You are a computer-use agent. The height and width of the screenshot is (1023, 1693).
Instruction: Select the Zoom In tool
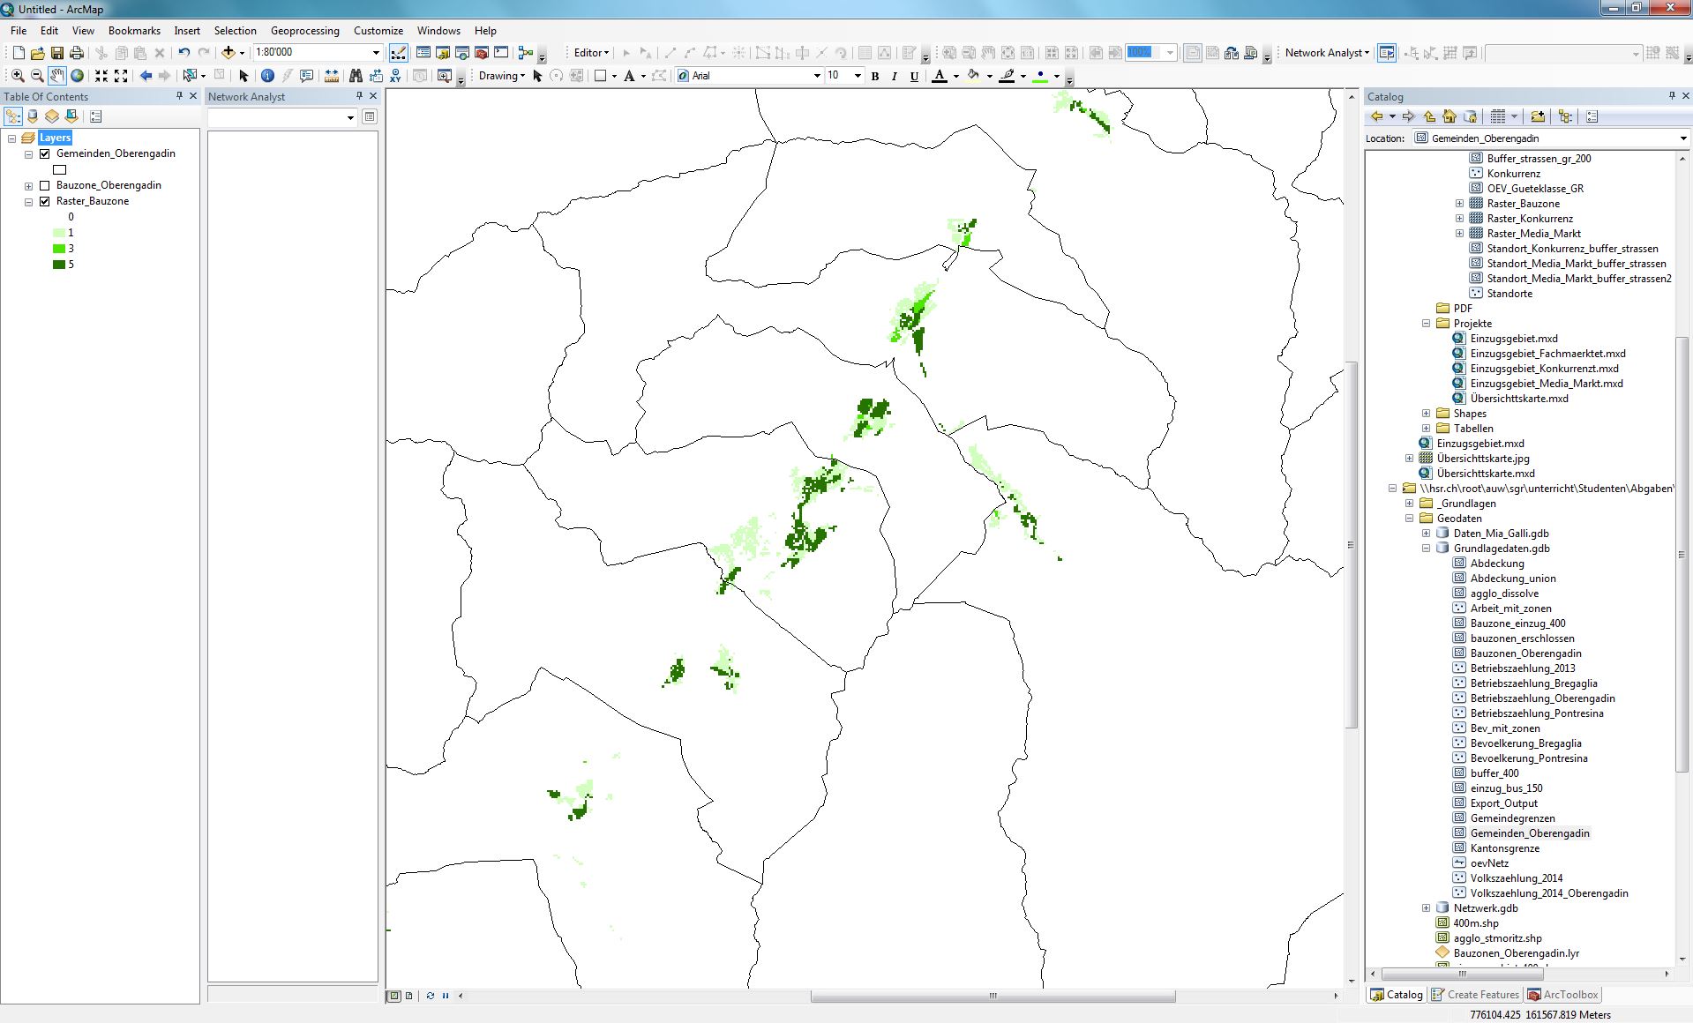[x=18, y=76]
